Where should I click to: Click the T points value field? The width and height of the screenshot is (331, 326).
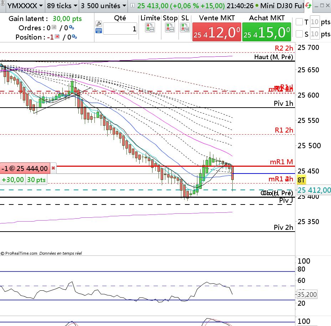click(x=315, y=22)
